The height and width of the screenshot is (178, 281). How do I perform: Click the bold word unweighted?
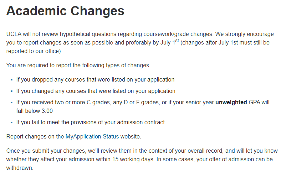[231, 102]
